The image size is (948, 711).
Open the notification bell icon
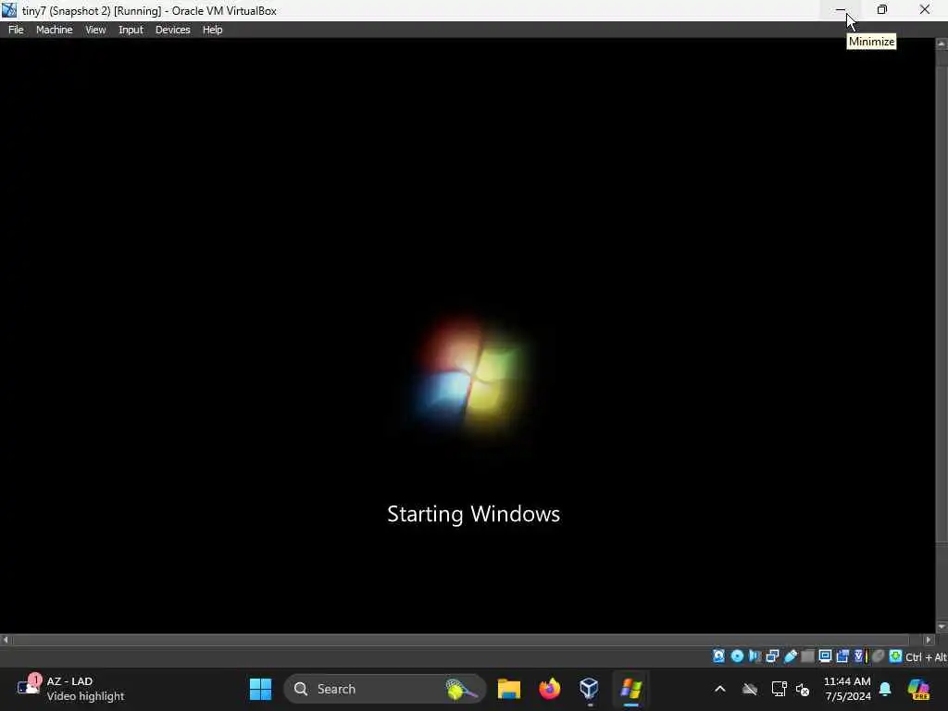click(885, 689)
